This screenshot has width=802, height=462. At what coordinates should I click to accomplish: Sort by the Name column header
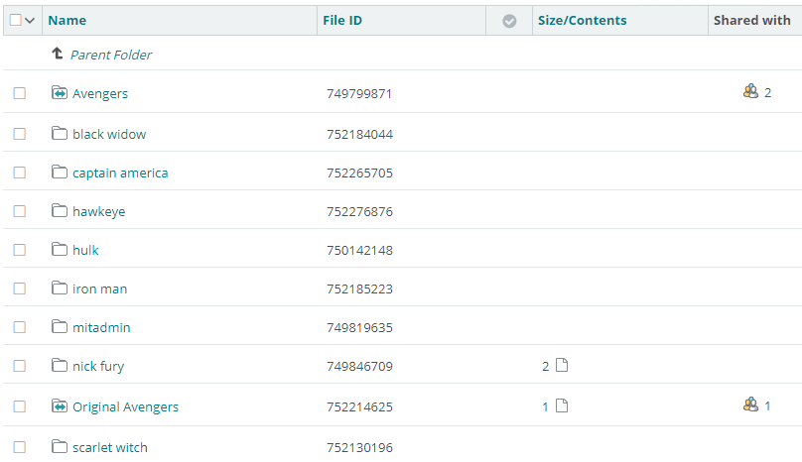67,21
